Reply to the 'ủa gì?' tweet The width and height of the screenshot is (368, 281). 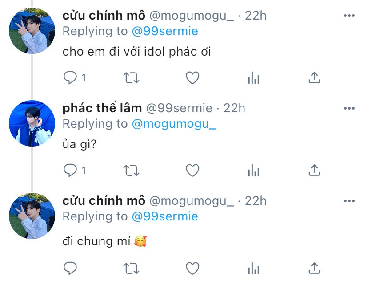70,170
